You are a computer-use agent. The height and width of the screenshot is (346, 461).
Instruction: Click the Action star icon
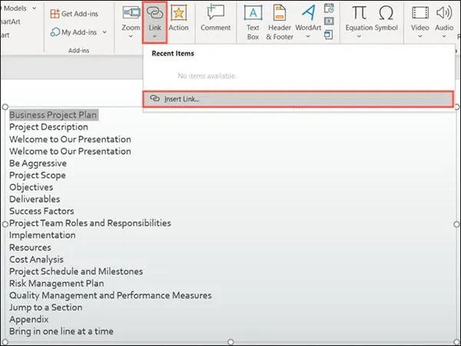coord(178,13)
